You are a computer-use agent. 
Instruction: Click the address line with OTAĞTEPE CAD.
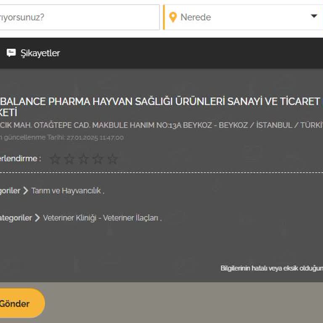[161, 125]
